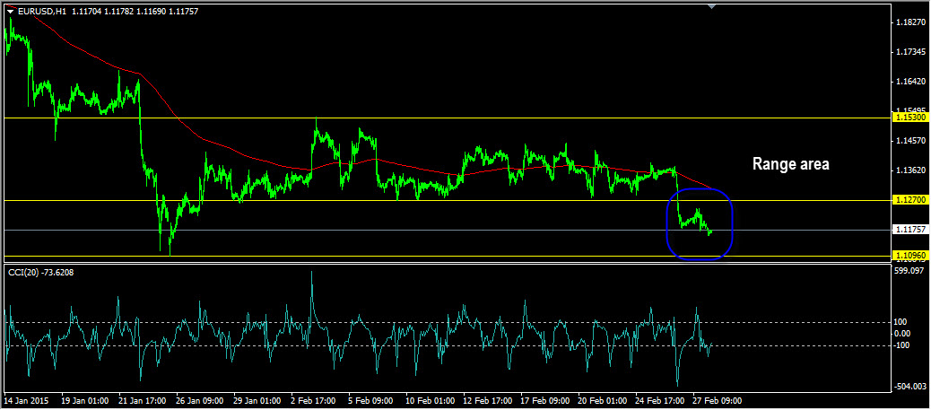This screenshot has width=931, height=410.
Task: Open the chart menu triangle beside EURUSD,H1
Action: click(x=10, y=11)
